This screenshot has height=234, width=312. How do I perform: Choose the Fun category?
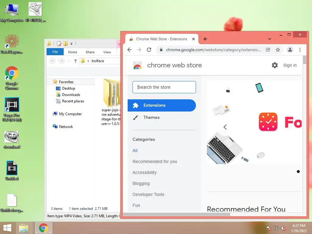coord(136,205)
